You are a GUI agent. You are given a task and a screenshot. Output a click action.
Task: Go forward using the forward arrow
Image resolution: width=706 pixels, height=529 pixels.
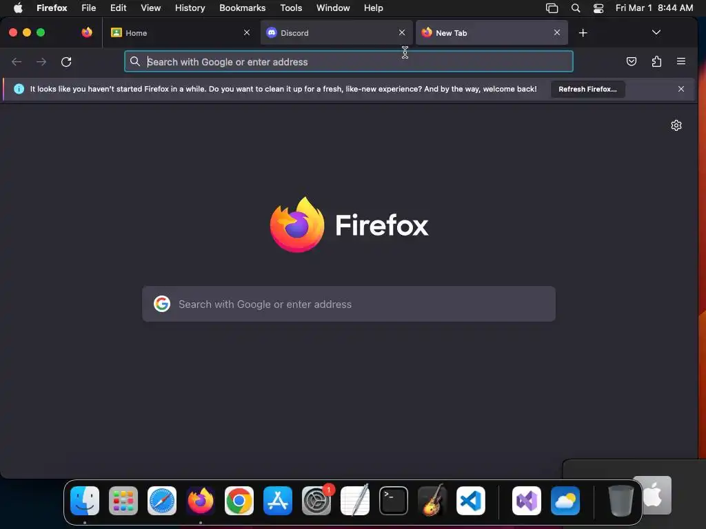point(41,61)
